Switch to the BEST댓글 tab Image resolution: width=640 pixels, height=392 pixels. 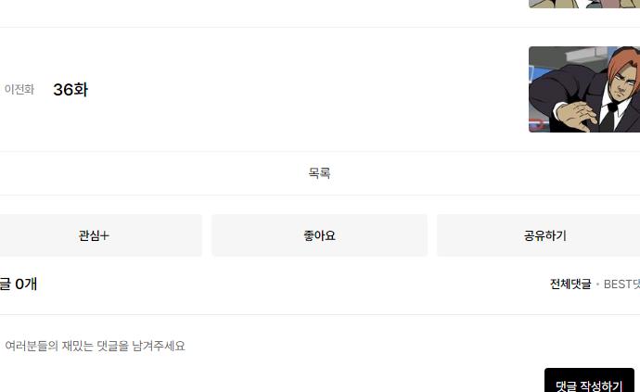(622, 285)
